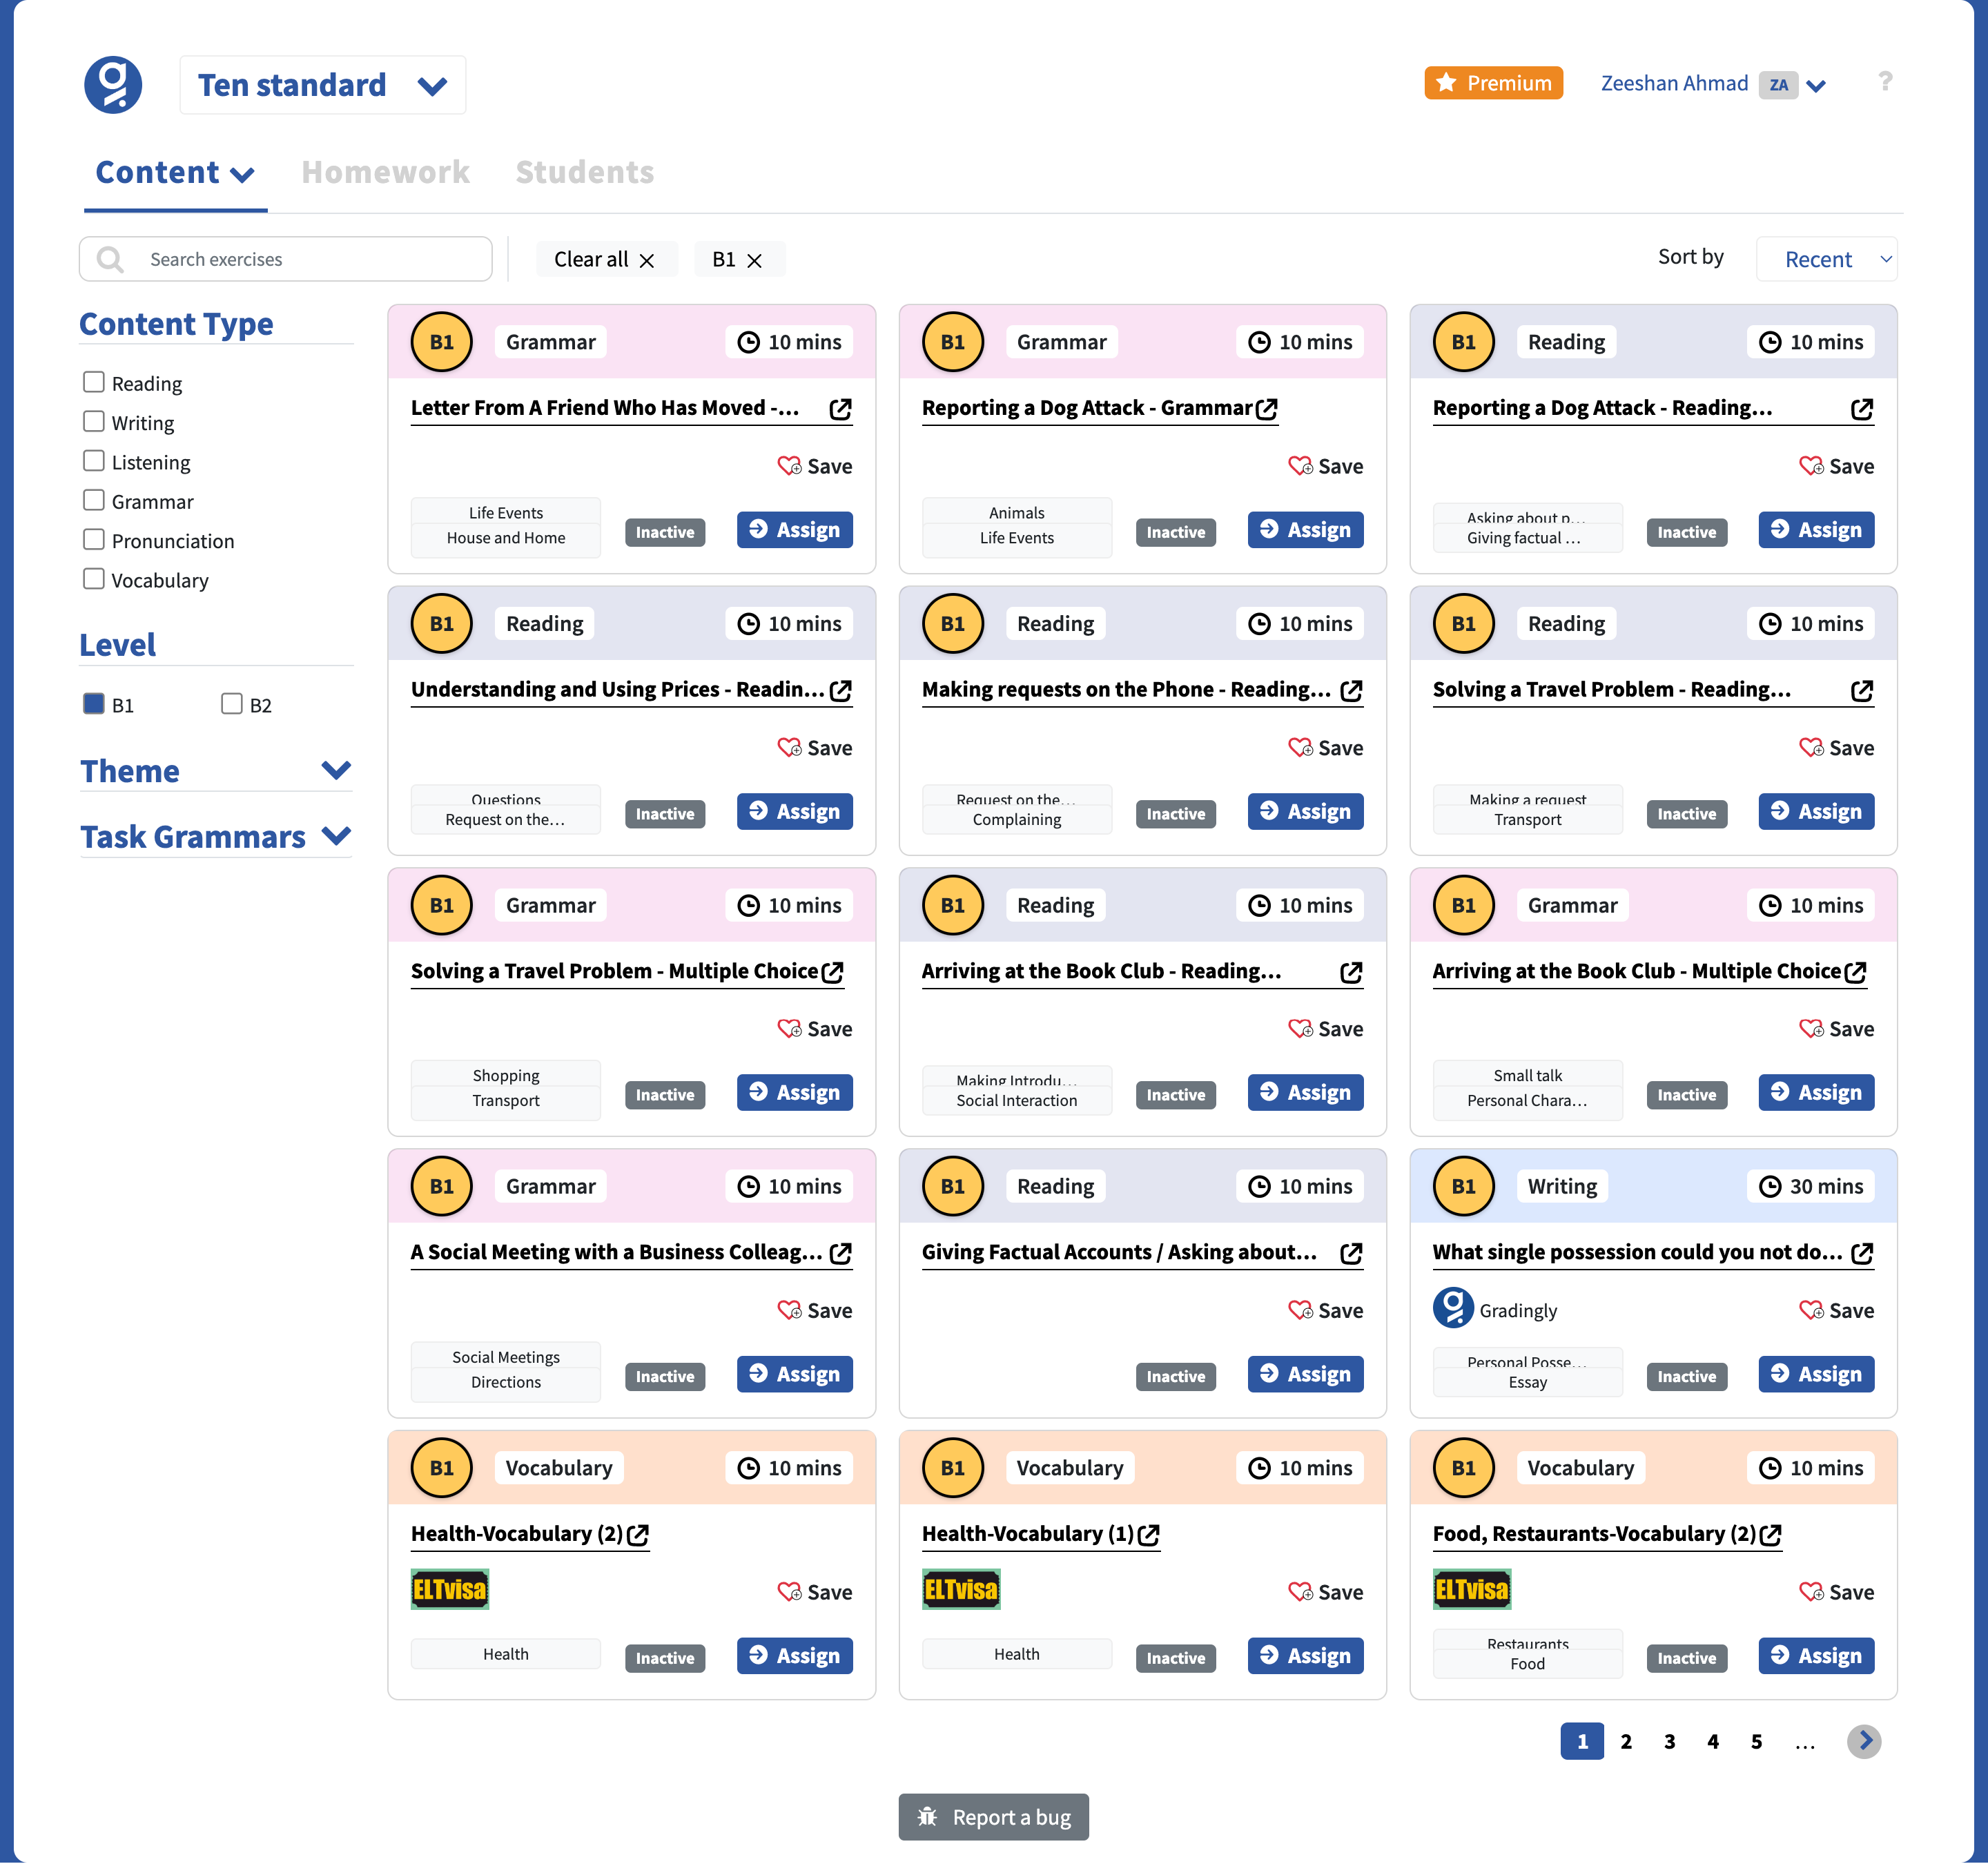
Task: Focus the Search exercises input field
Action: click(286, 259)
